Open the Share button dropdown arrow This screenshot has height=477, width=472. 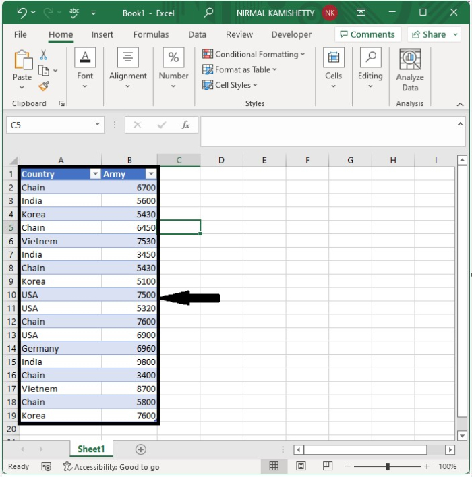tap(456, 34)
